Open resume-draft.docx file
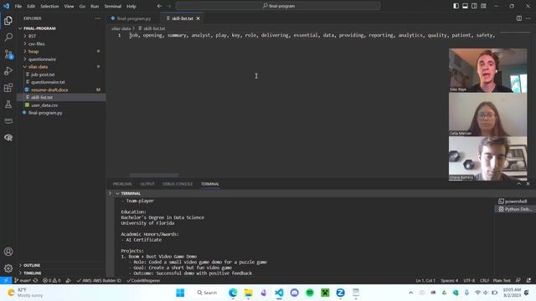 coord(49,89)
